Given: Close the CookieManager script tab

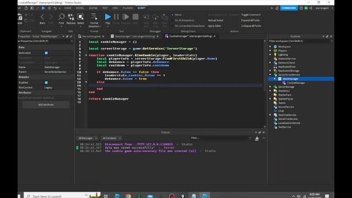Looking at the screenshot, I should (x=215, y=36).
